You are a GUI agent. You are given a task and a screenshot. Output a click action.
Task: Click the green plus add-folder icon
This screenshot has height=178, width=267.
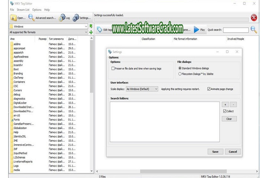pyautogui.click(x=91, y=32)
